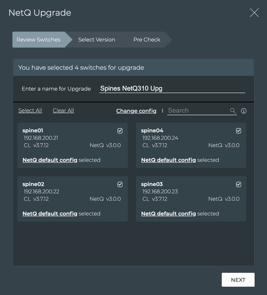Open spine02's NetQ default config link
Viewport: 267px width, 295px height.
pos(50,214)
